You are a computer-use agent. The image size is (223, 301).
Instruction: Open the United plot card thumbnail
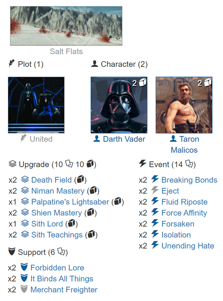point(36,105)
